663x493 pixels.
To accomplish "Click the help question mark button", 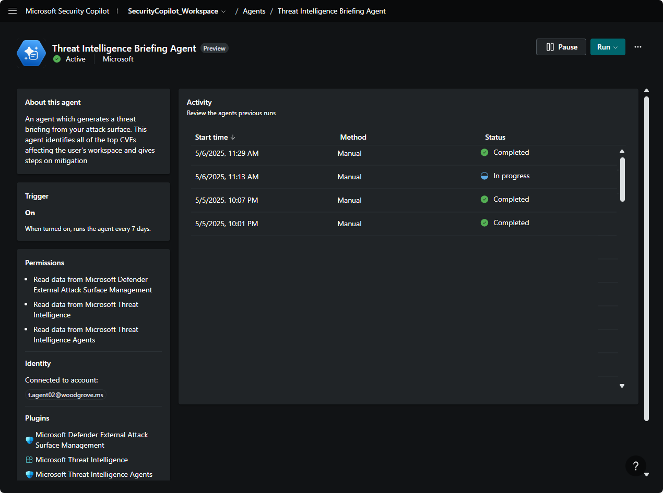I will (x=635, y=466).
